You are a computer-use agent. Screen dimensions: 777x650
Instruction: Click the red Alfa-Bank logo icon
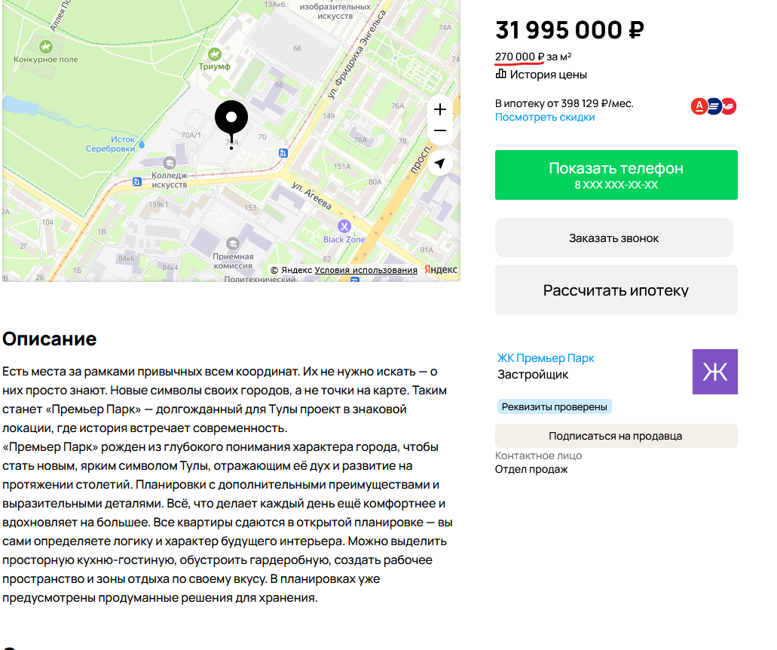[x=699, y=106]
